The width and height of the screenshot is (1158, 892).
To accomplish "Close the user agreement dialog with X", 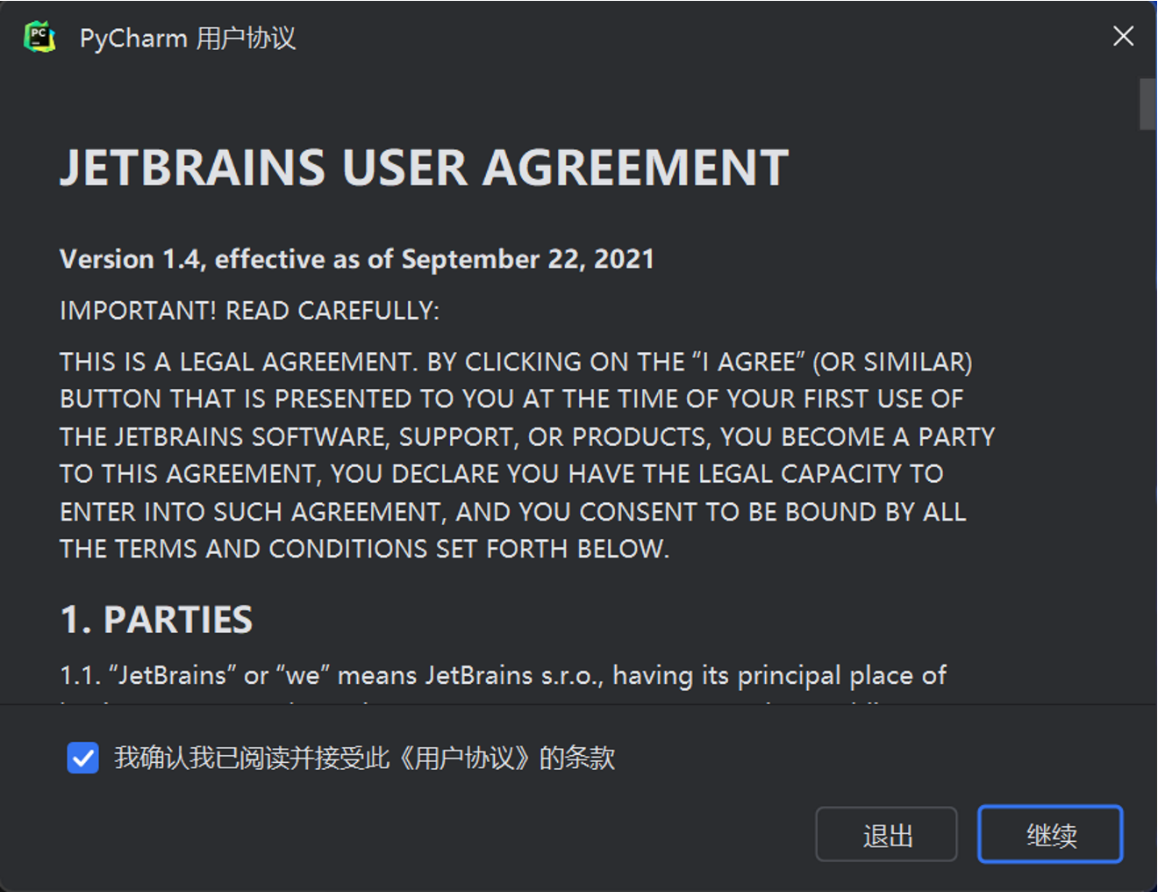I will coord(1123,36).
